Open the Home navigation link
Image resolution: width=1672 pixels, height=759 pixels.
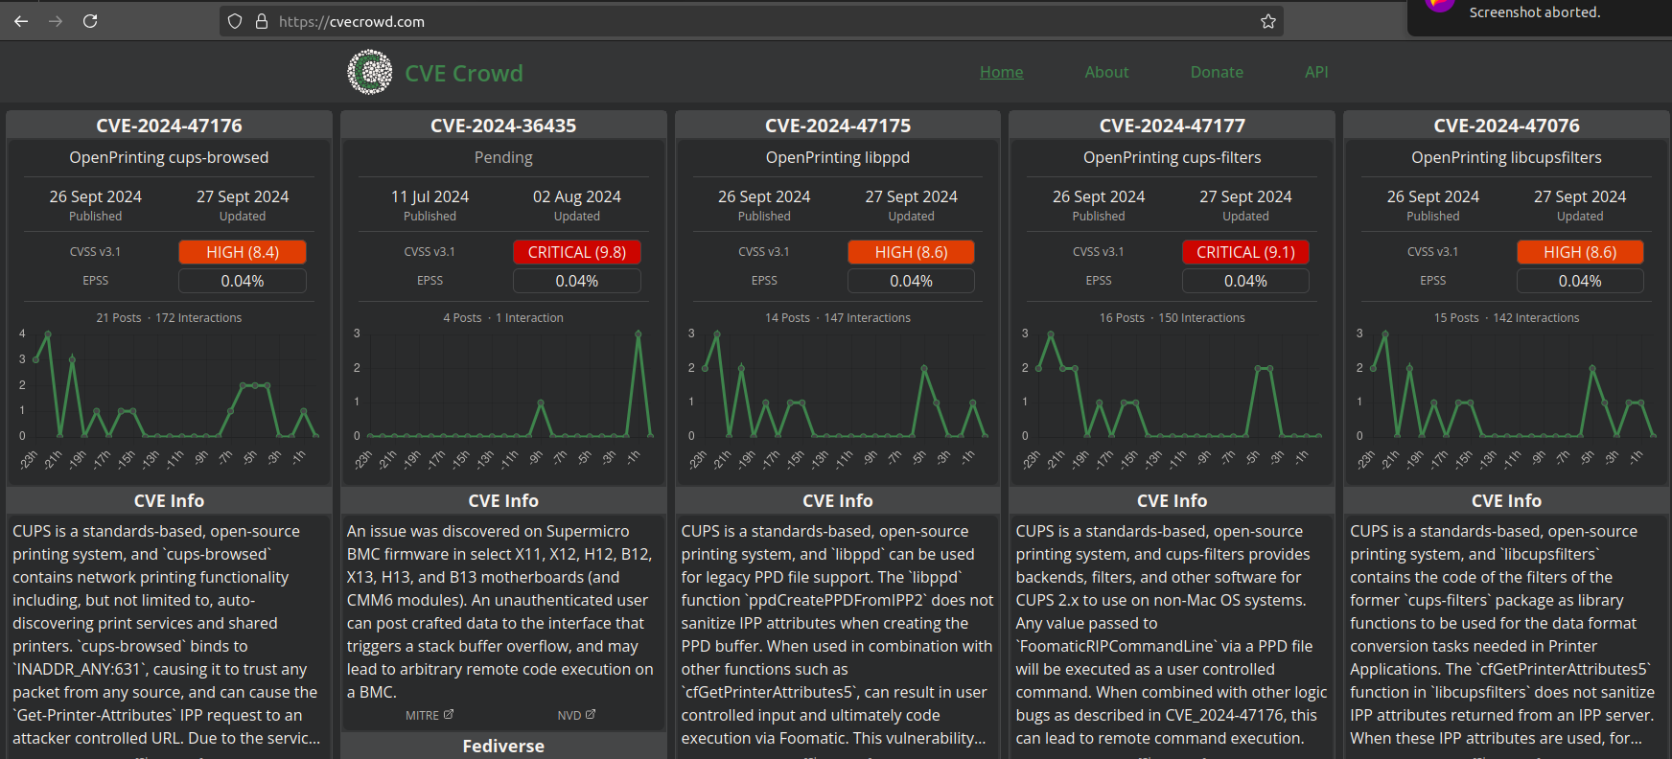[1001, 72]
